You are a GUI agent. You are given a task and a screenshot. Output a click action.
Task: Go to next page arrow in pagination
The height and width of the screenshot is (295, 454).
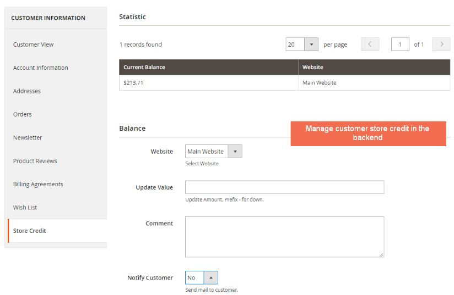pos(441,44)
